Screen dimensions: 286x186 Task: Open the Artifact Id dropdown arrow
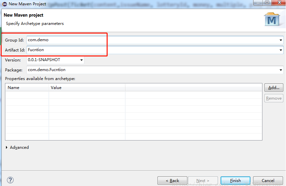click(x=281, y=50)
